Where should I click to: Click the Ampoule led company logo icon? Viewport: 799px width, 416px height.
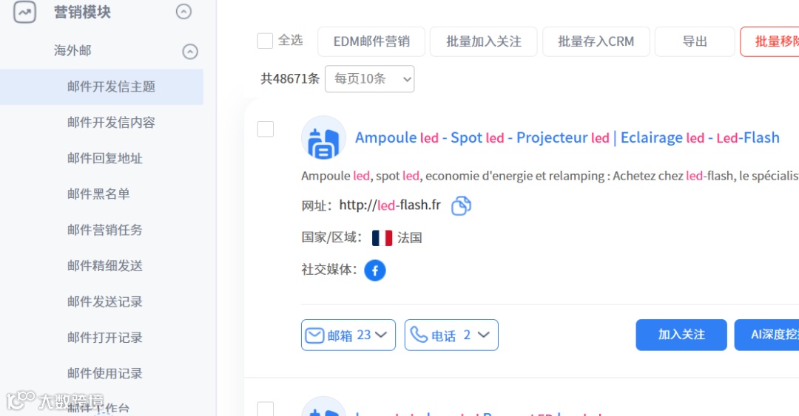click(x=323, y=138)
